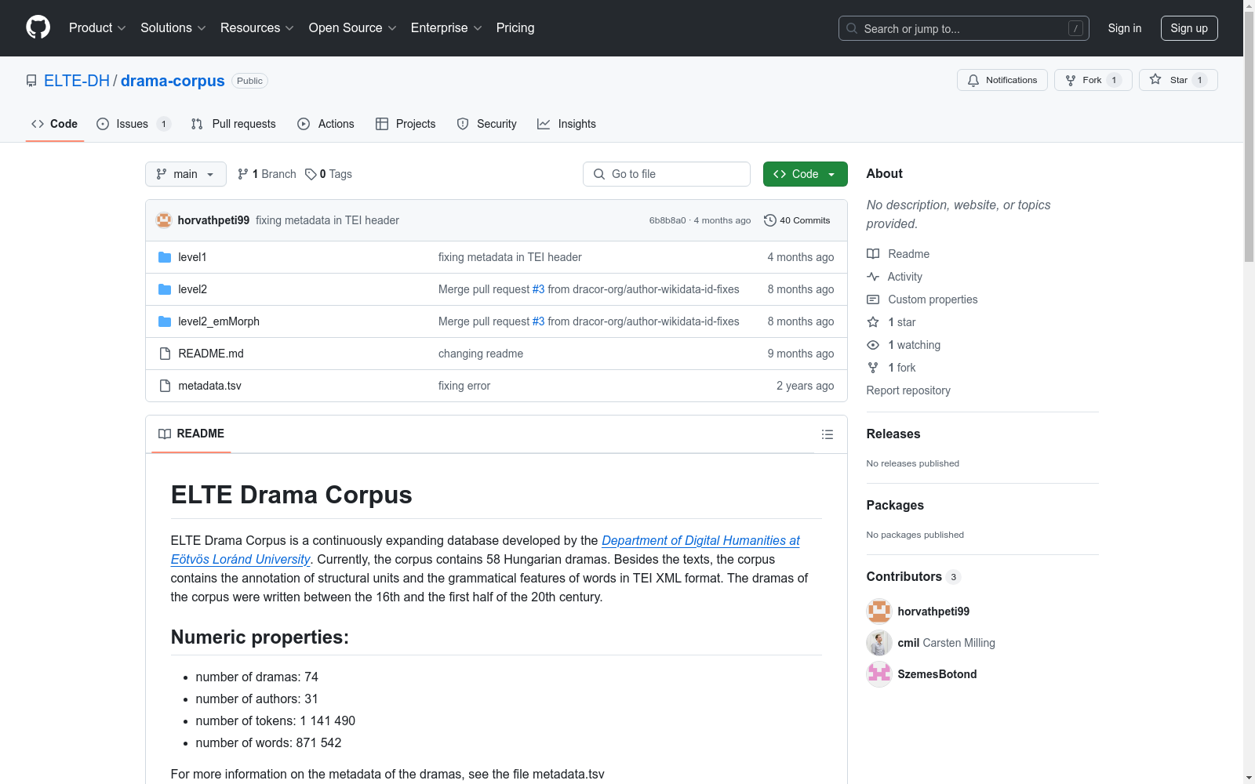Fork the repository

[1093, 80]
